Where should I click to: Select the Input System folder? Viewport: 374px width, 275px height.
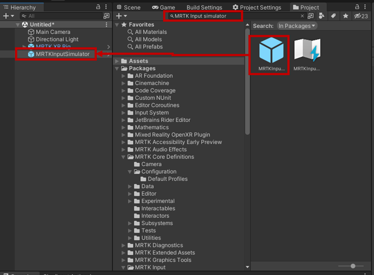click(148, 113)
